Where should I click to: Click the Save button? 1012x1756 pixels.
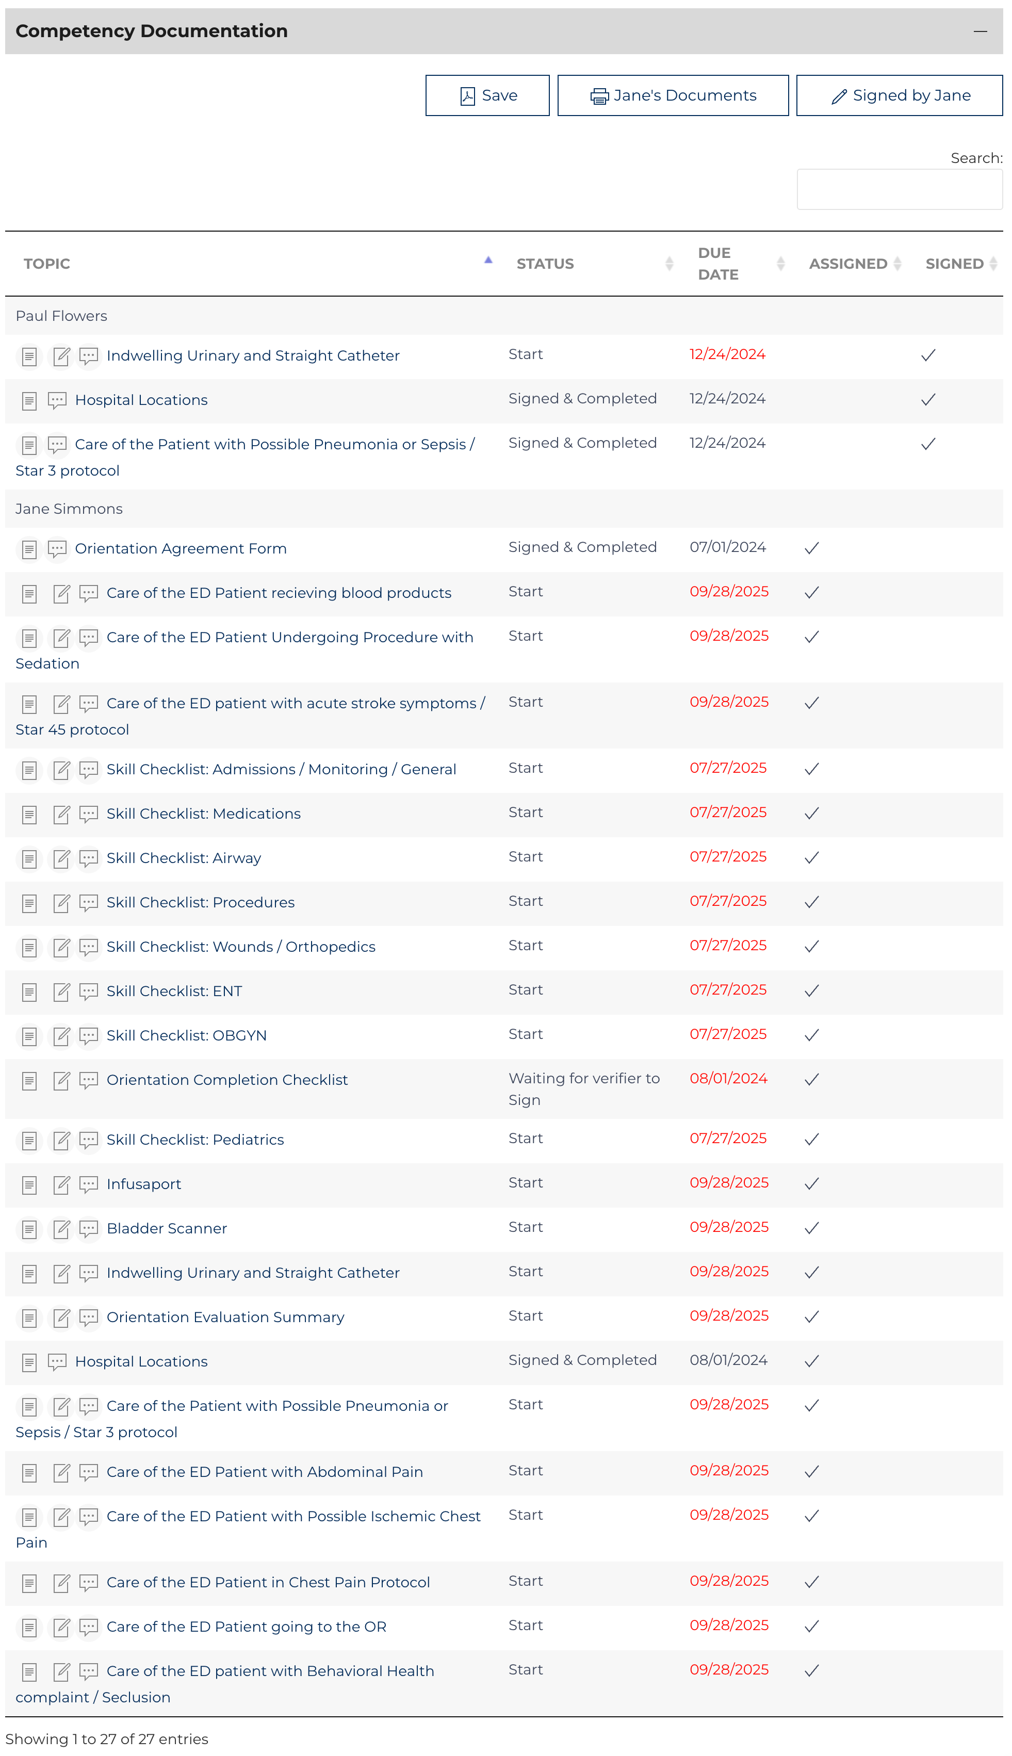click(487, 96)
